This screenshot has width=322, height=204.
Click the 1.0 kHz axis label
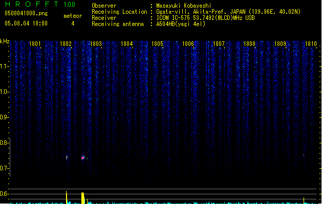(x=4, y=92)
